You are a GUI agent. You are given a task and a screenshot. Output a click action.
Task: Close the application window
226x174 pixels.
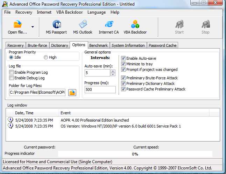216,2
